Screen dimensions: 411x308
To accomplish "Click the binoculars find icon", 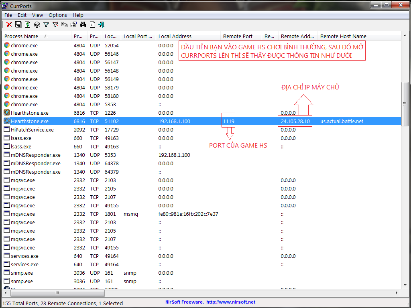I will click(x=83, y=25).
